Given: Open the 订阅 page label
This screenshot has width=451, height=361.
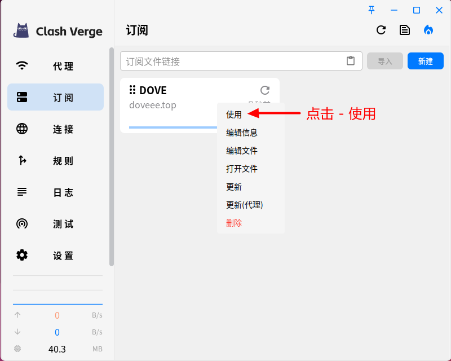Looking at the screenshot, I should (x=63, y=98).
